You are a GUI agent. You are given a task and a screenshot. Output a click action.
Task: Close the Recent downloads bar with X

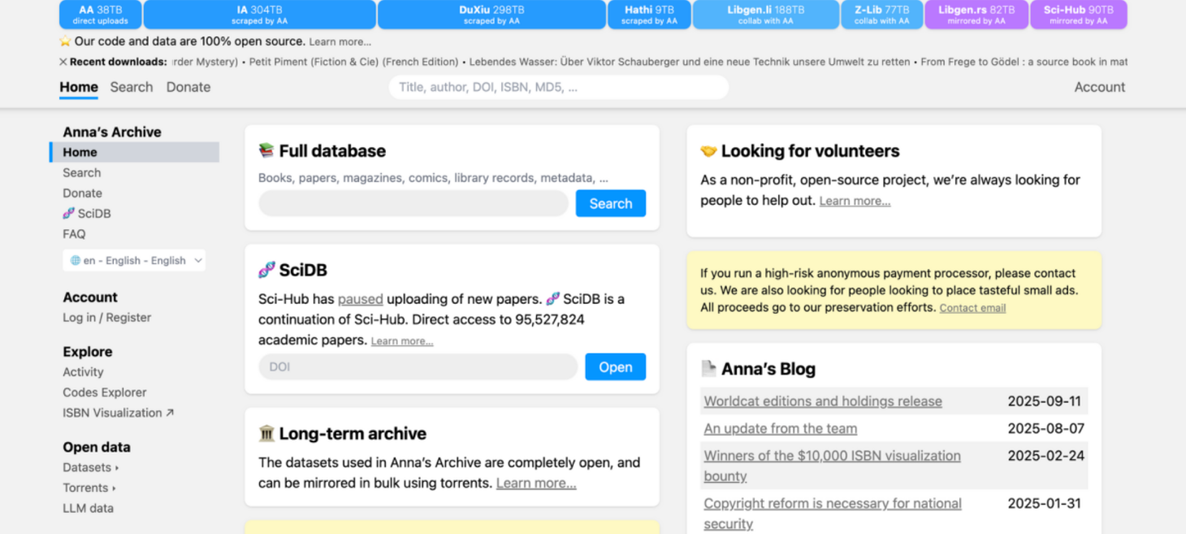[63, 62]
